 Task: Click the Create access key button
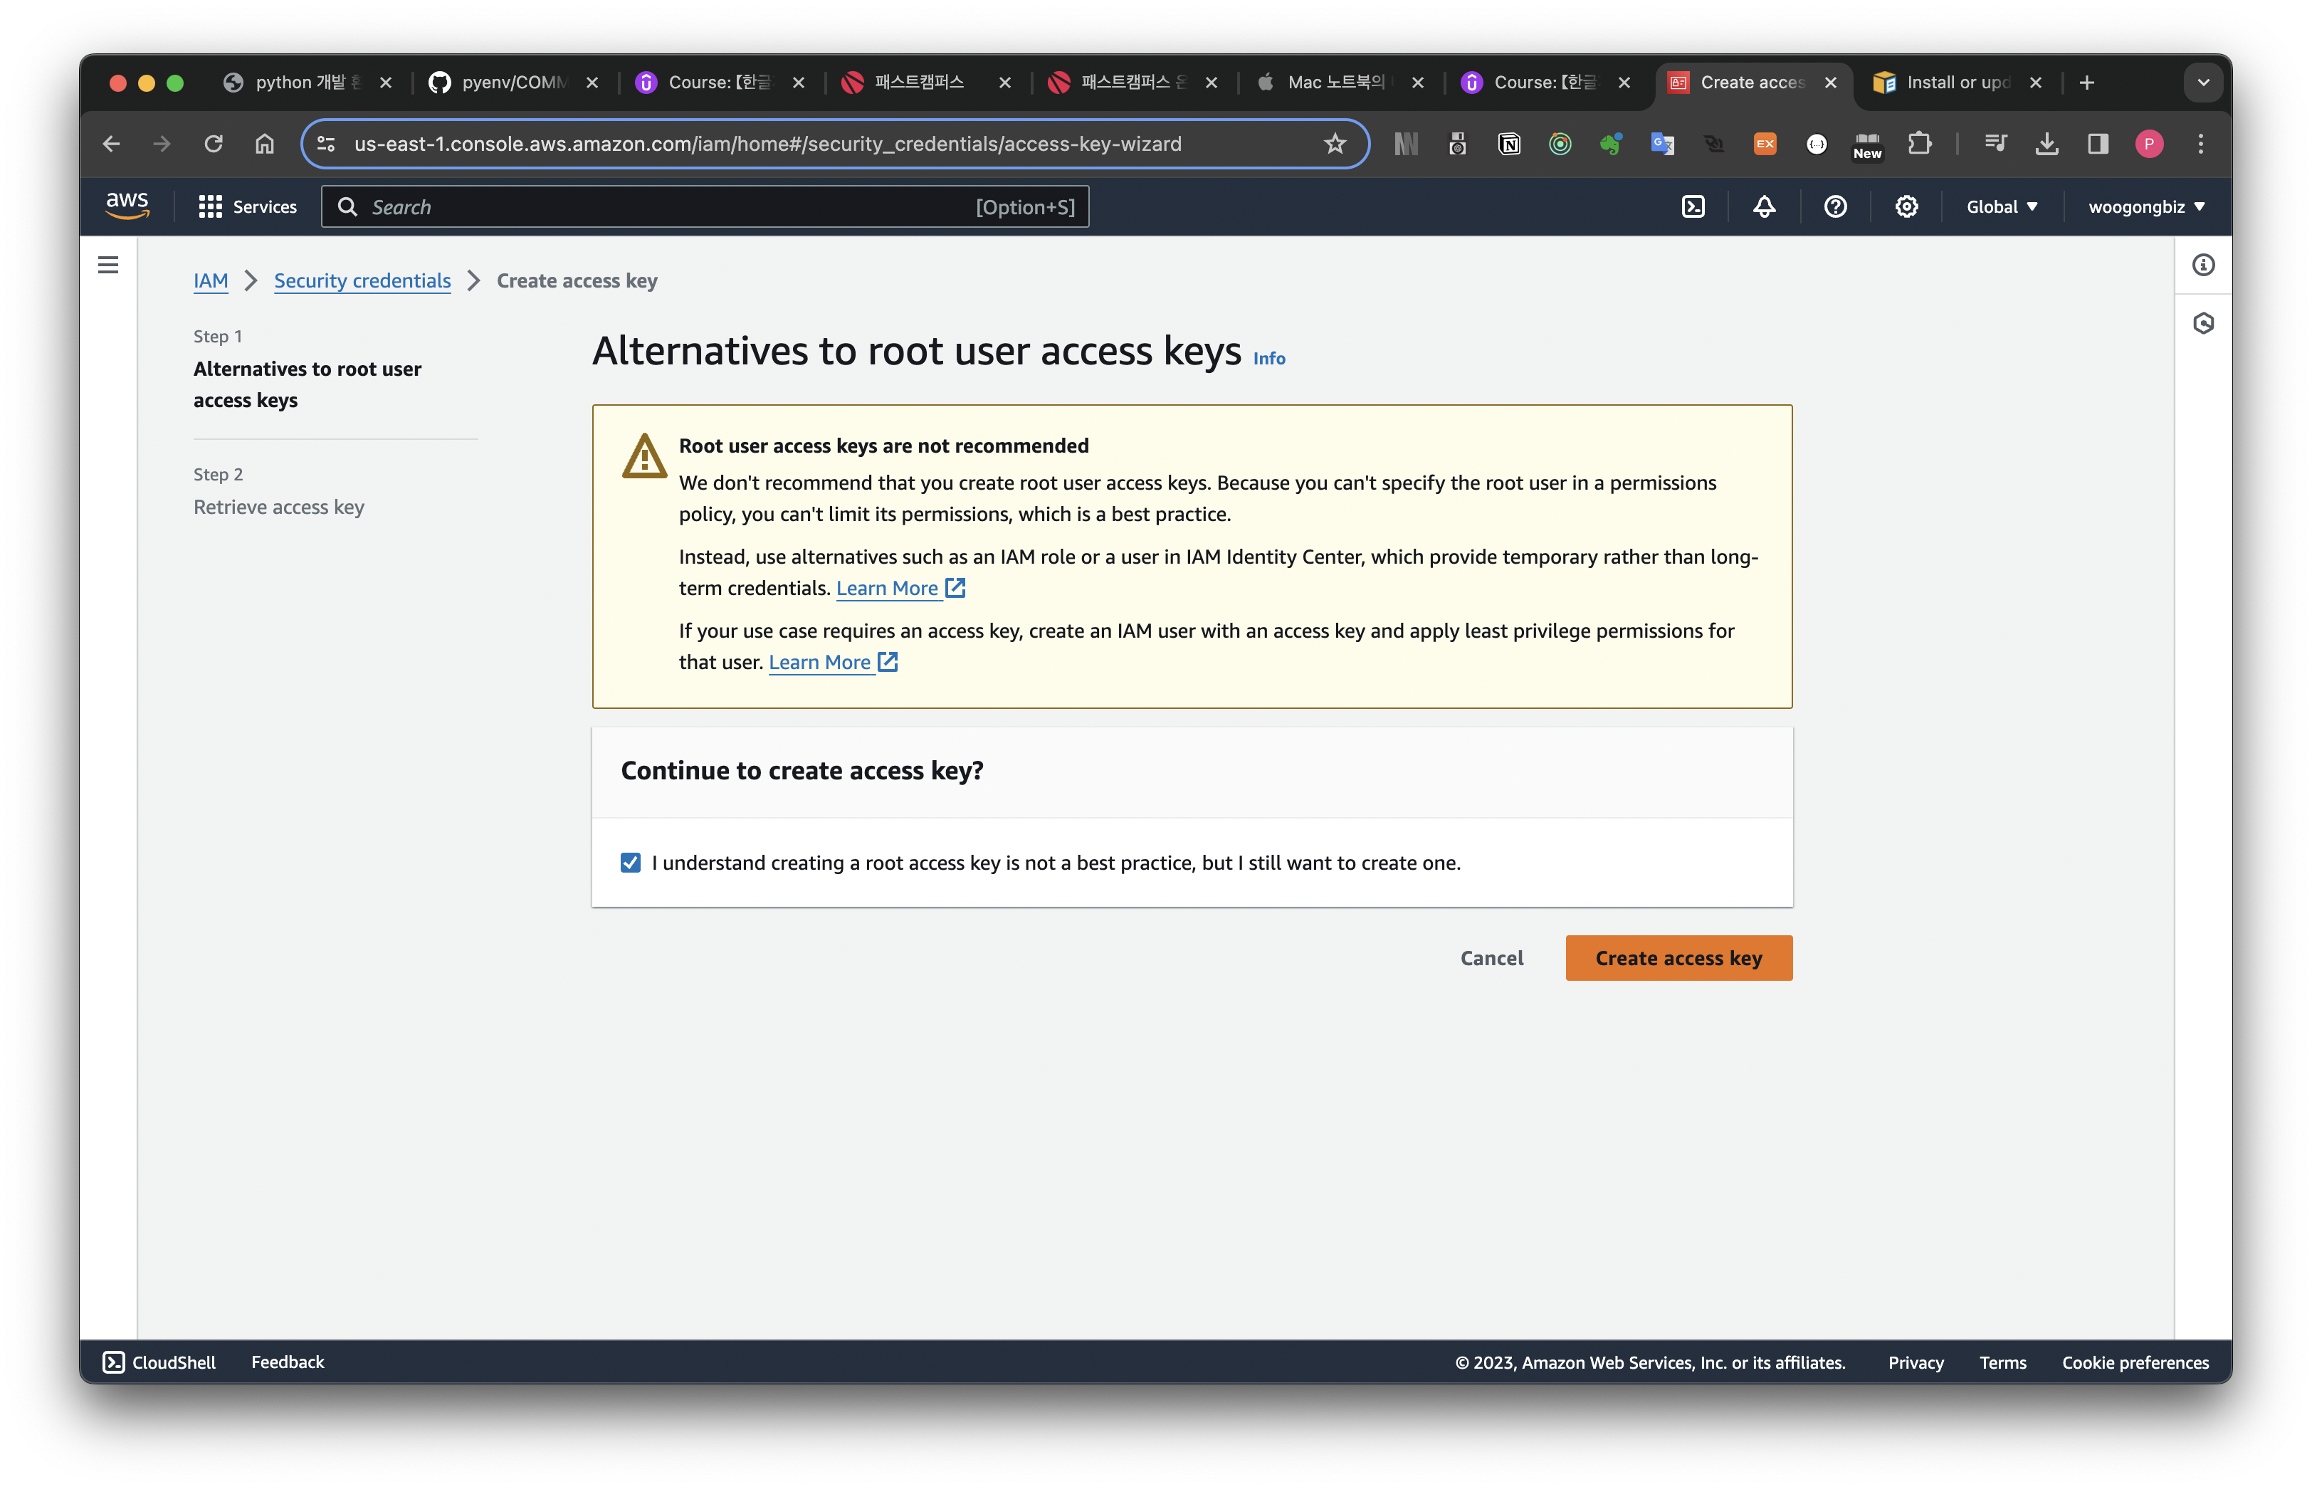(1678, 958)
